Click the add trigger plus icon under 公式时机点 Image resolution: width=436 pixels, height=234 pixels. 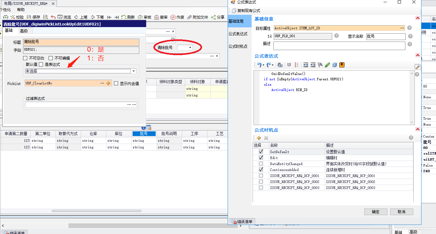point(259,138)
